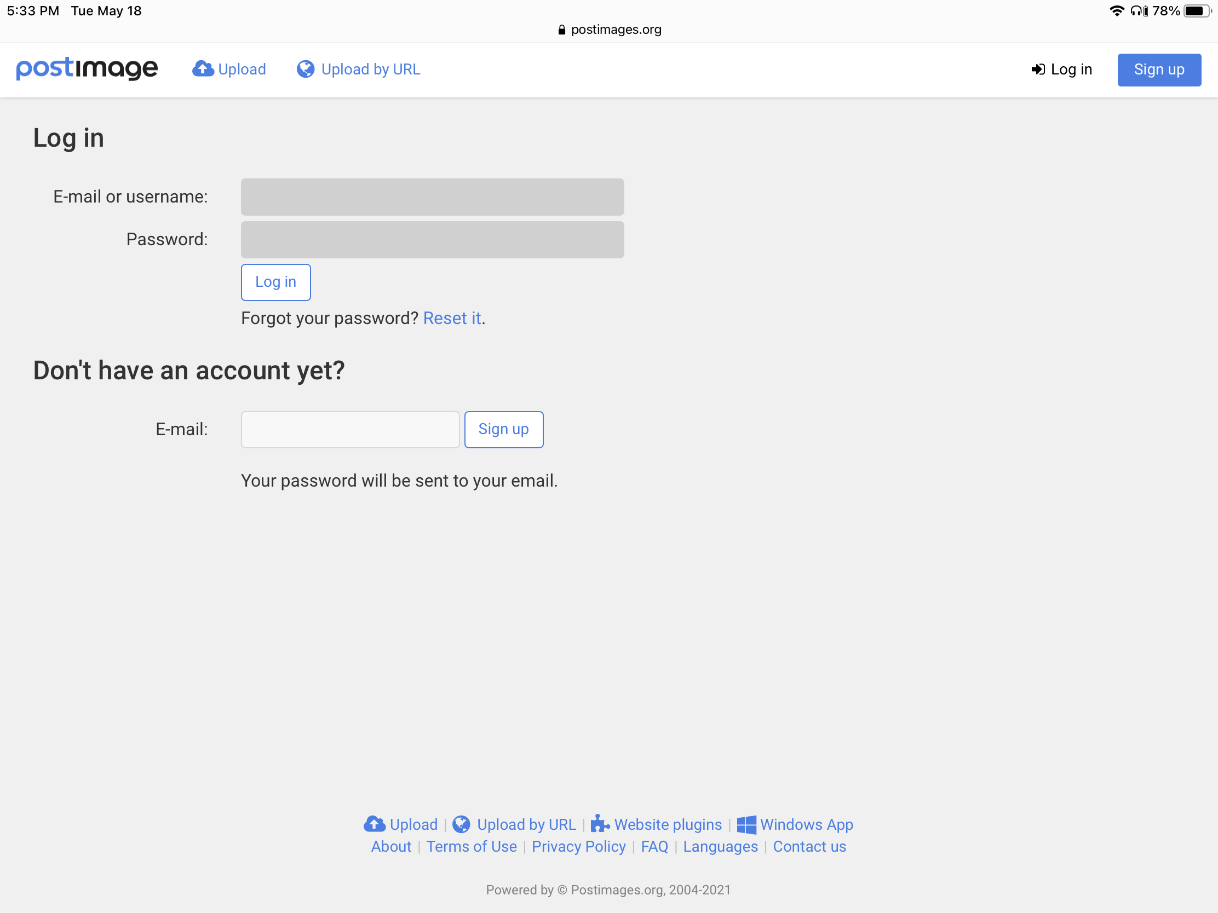Tap the postimages.org address bar
This screenshot has width=1218, height=913.
(x=609, y=30)
